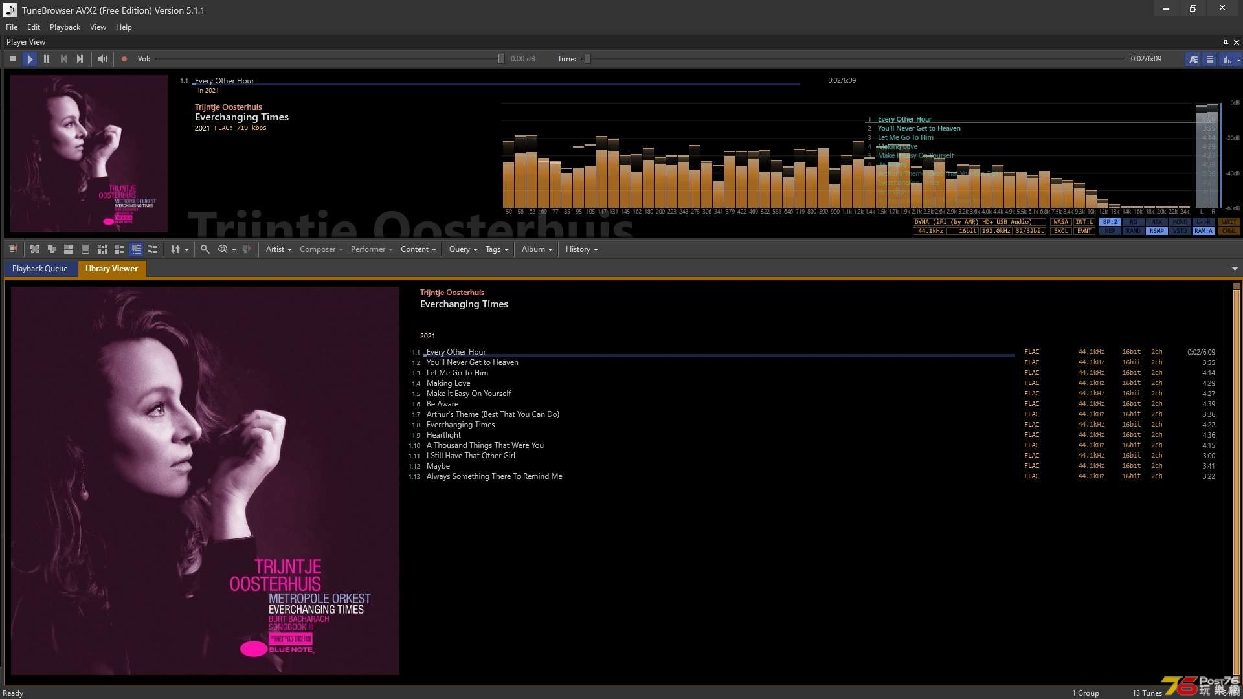This screenshot has height=699, width=1243.
Task: Select the multi-column grid view icon
Action: tap(102, 249)
